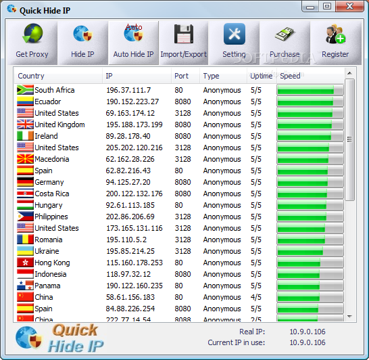Viewport: 369px width, 360px height.
Task: Select proxy IP 173.165.131.116
Action: (134, 228)
